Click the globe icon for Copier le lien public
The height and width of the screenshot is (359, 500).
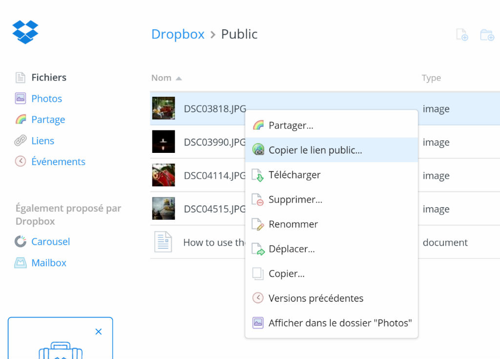click(x=258, y=149)
